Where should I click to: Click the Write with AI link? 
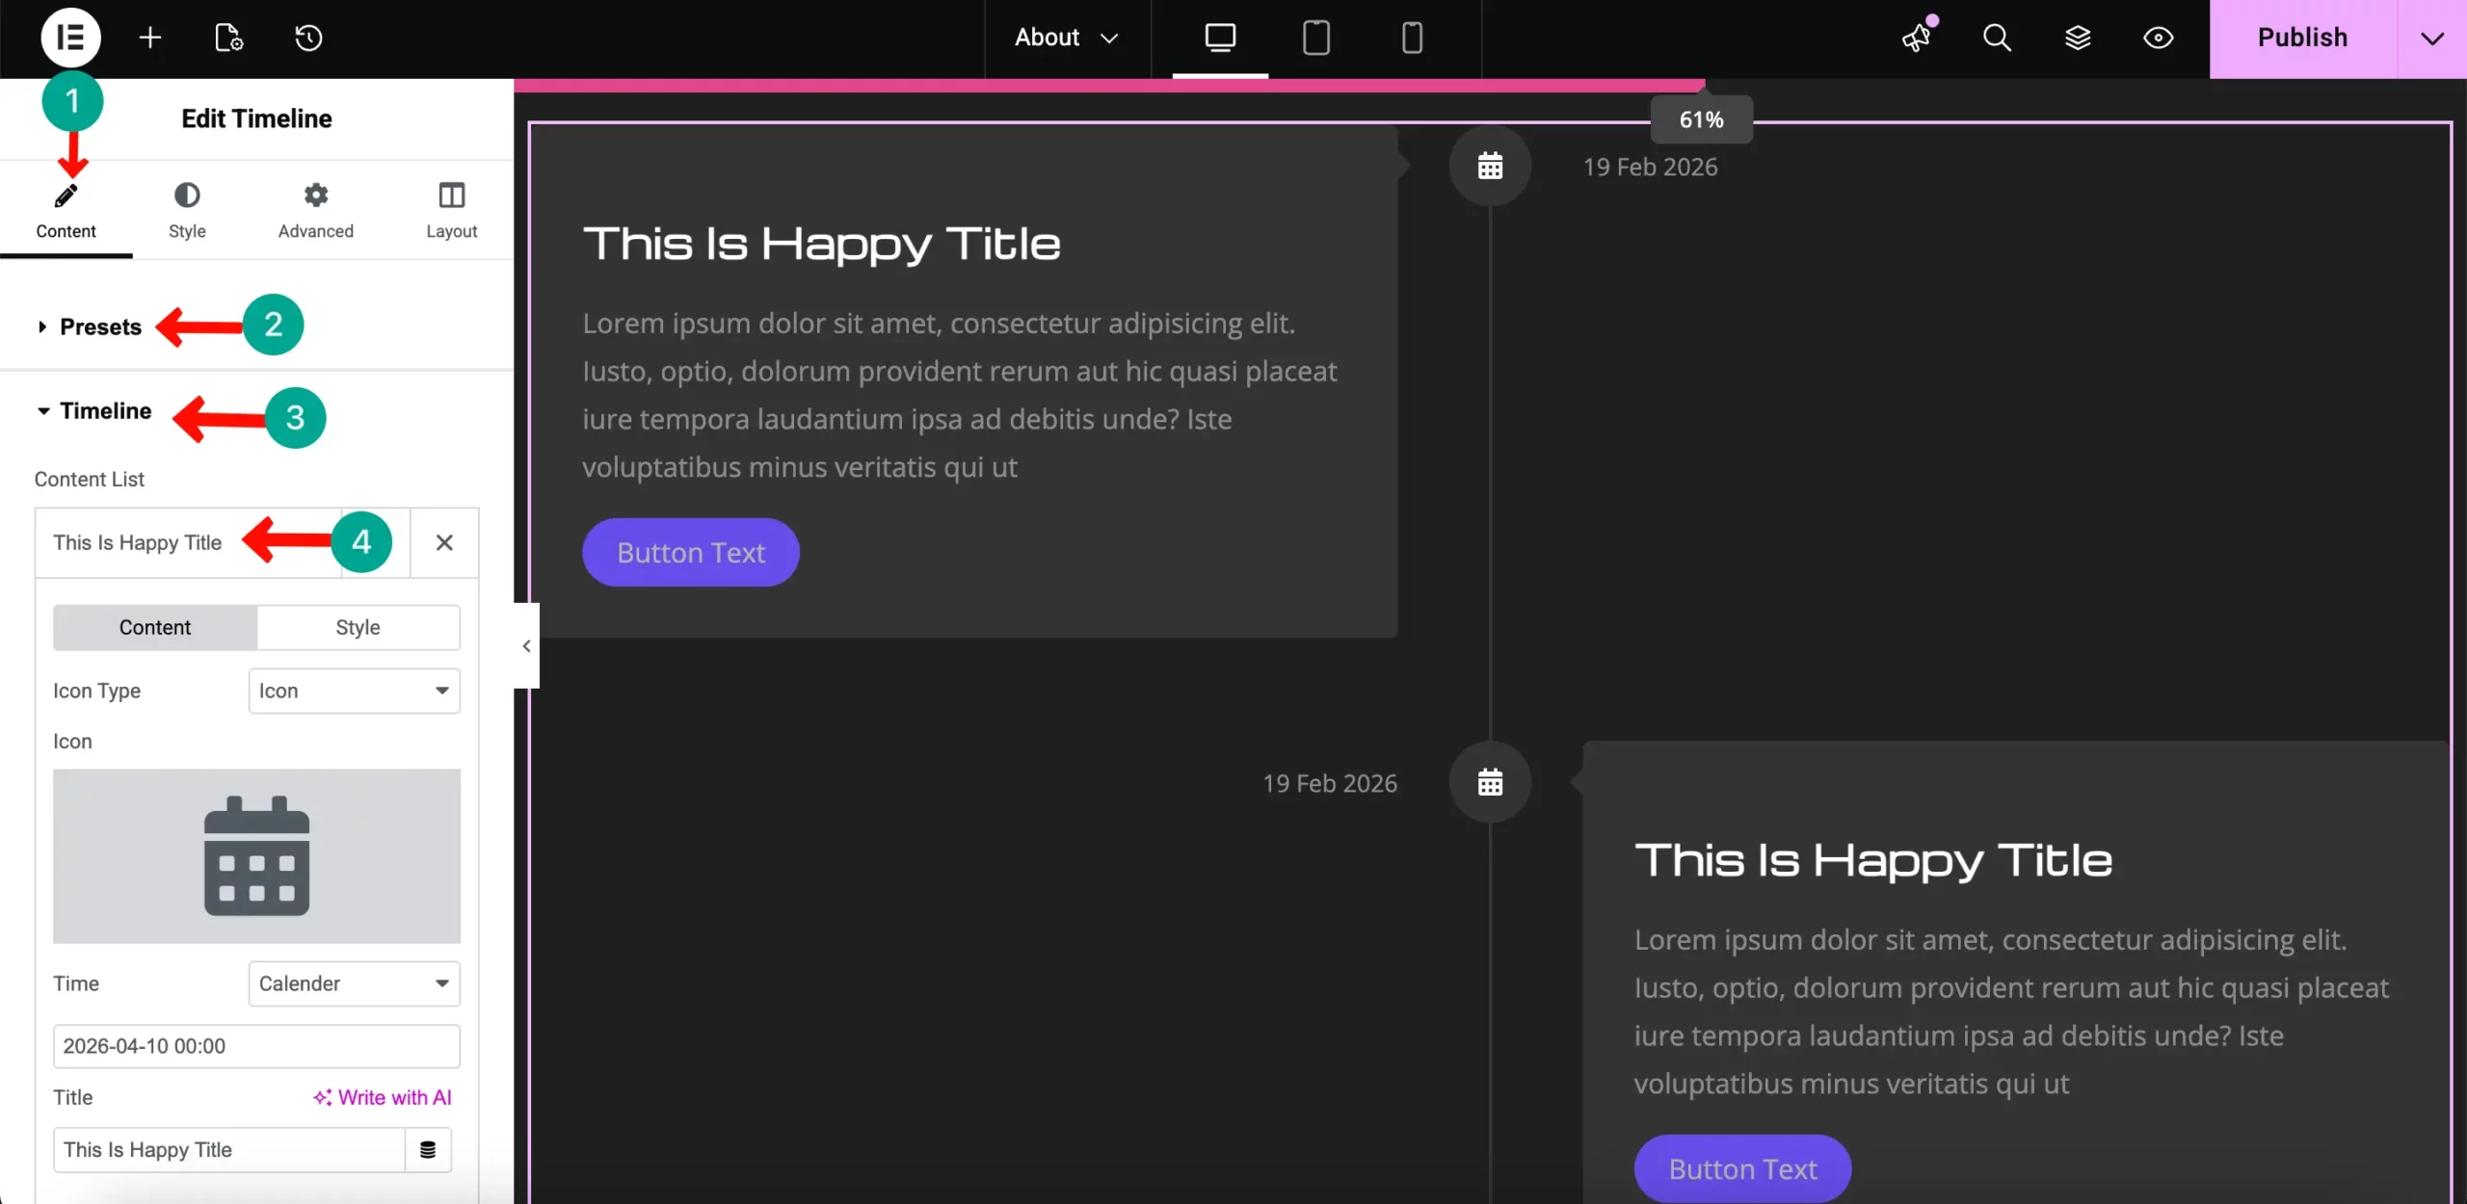(x=383, y=1097)
